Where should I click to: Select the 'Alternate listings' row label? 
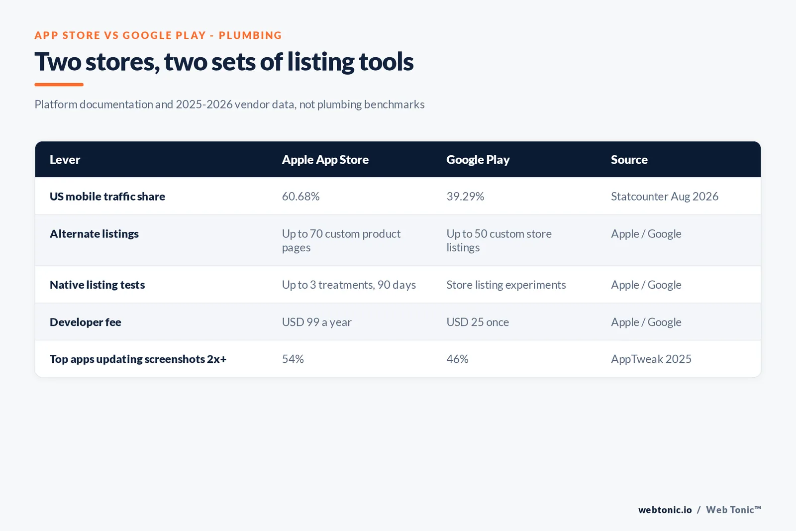[x=94, y=234]
